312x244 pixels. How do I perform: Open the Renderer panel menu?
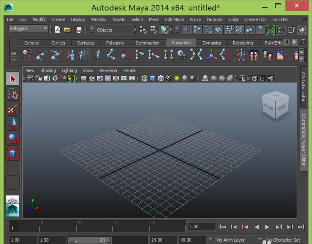[x=108, y=70]
